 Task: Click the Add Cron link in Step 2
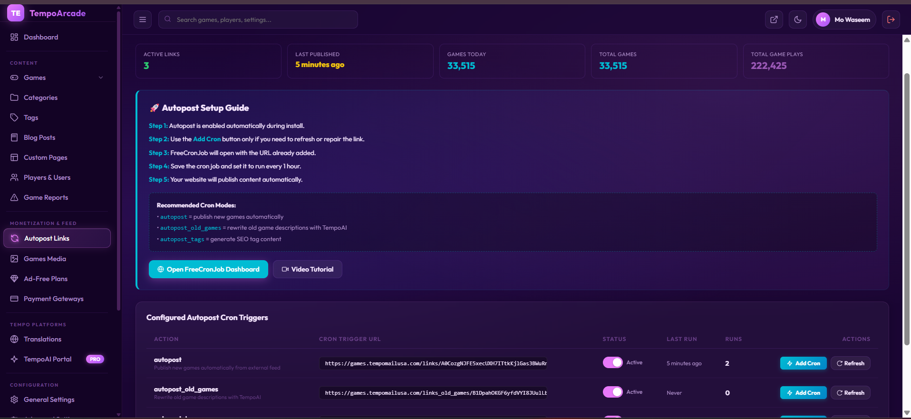click(207, 139)
